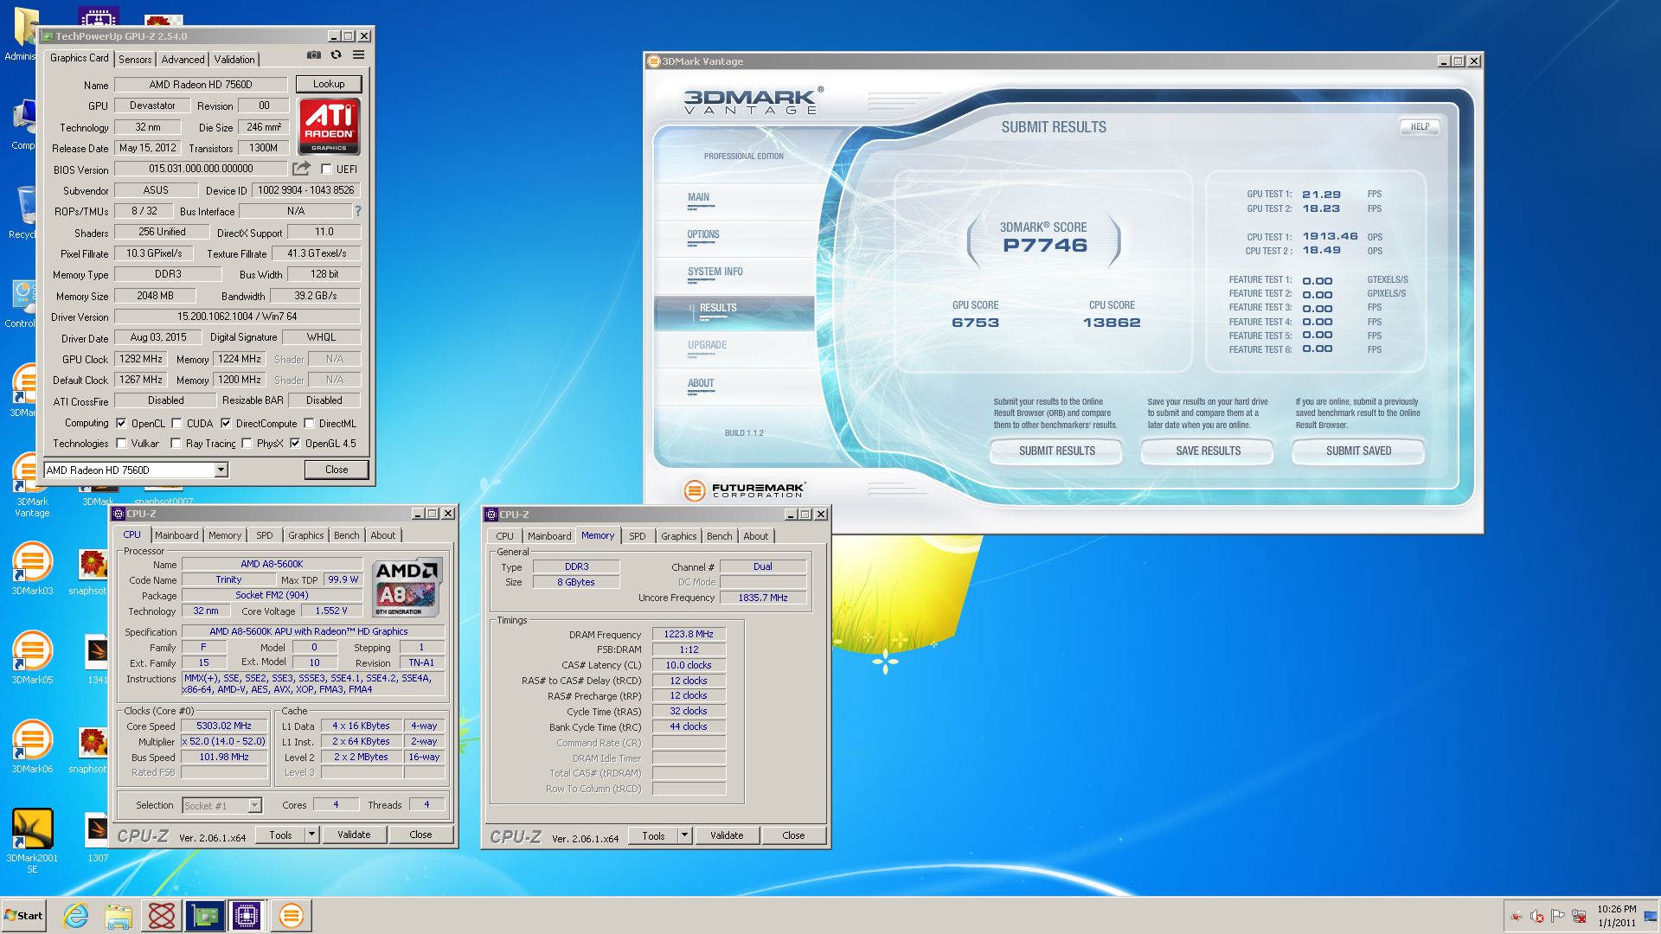Screen dimensions: 1661x934
Task: Open the Socket #1 selection dropdown
Action: click(254, 805)
